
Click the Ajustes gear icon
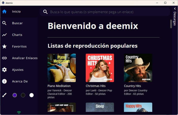[4, 70]
